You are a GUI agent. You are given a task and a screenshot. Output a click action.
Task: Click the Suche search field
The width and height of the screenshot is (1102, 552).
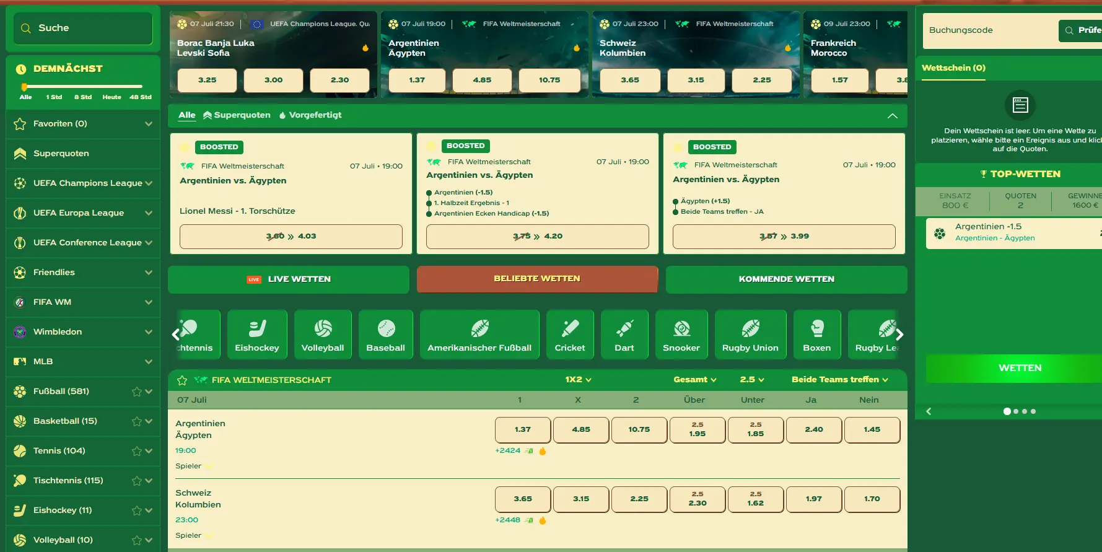coord(83,28)
